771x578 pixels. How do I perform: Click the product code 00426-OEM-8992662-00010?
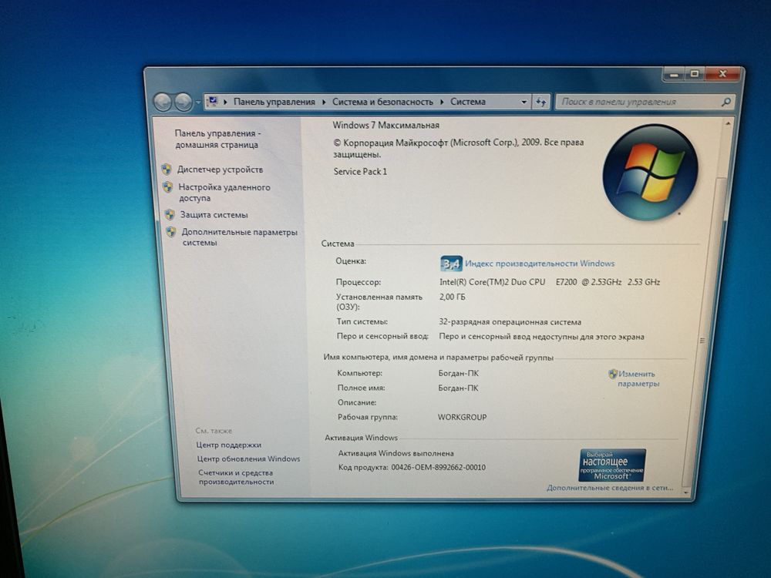pos(438,468)
